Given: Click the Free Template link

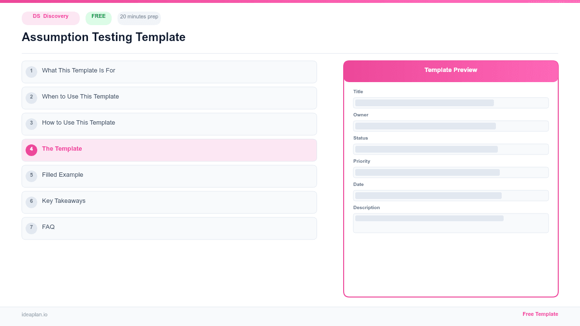Looking at the screenshot, I should tap(540, 314).
